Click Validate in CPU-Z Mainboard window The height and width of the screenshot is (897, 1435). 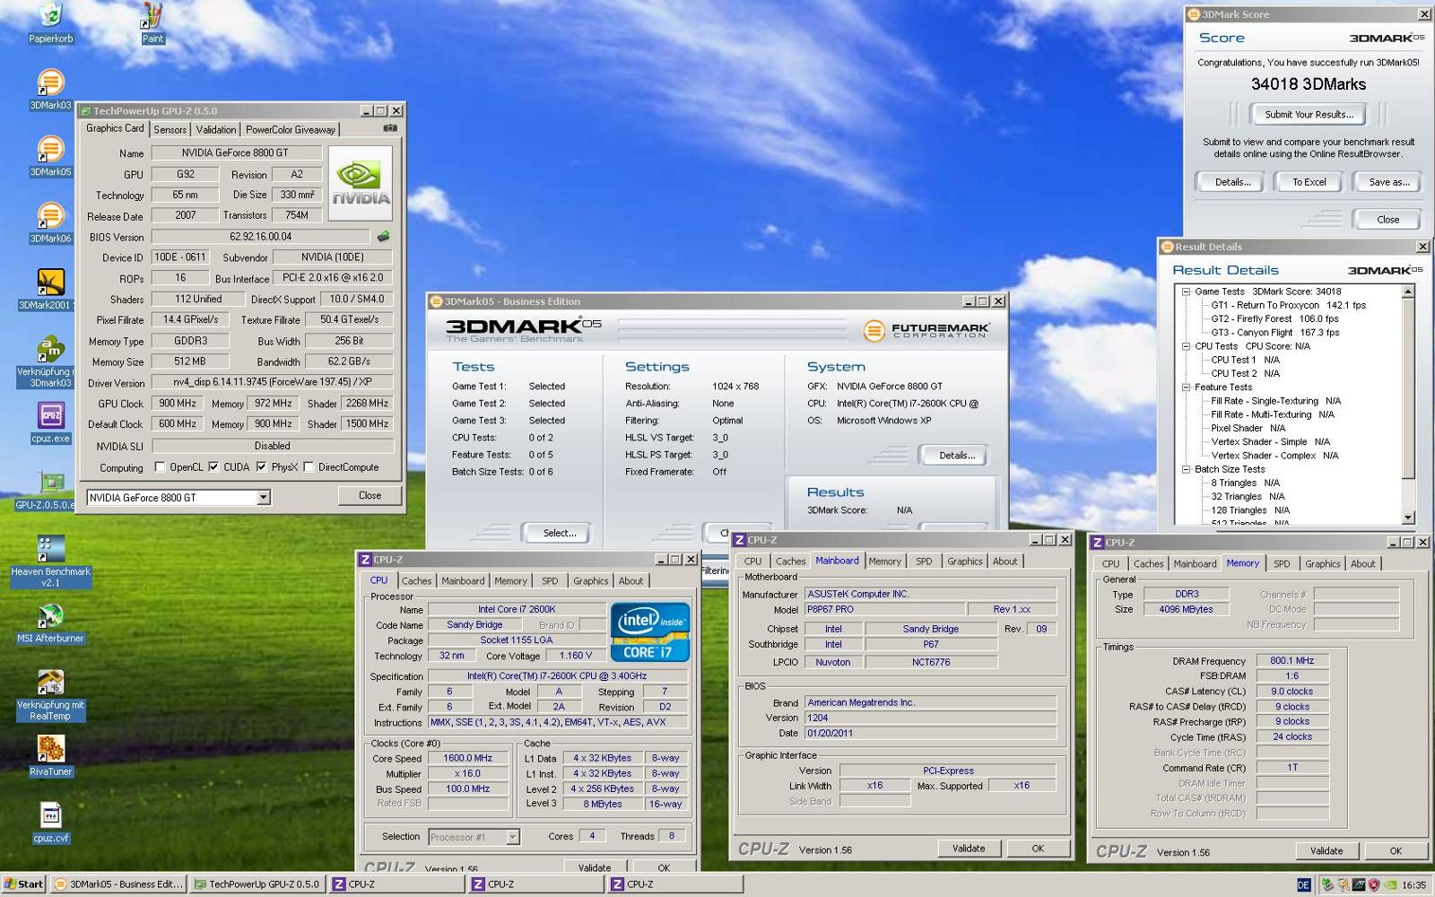pos(969,849)
